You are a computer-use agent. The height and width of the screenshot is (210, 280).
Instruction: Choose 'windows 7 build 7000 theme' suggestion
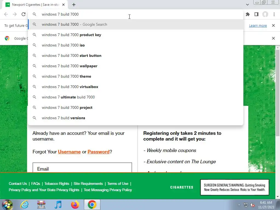coord(136,76)
